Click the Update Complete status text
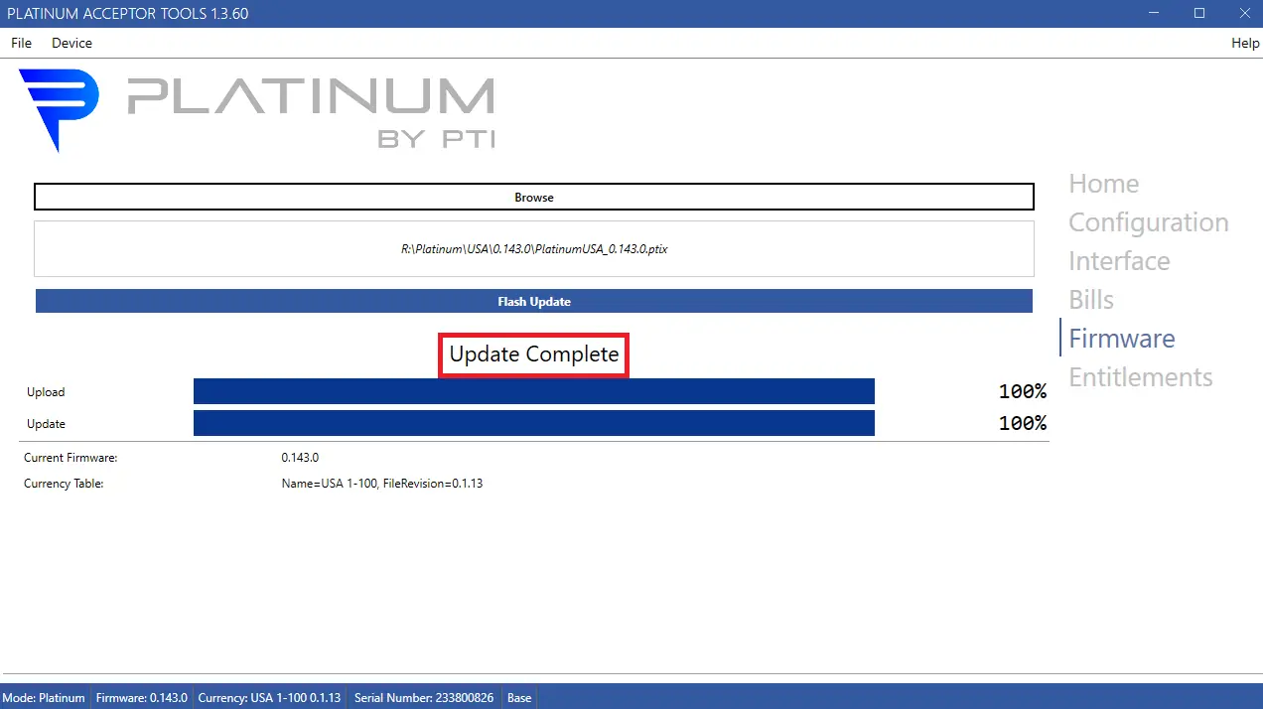The image size is (1263, 709). [x=534, y=354]
